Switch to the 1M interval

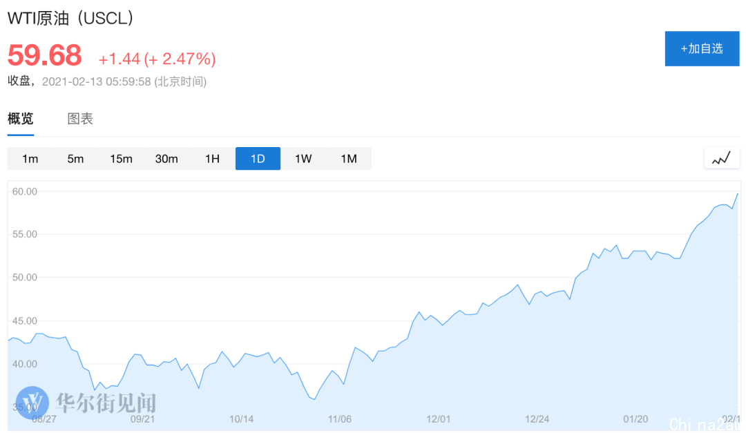[349, 159]
